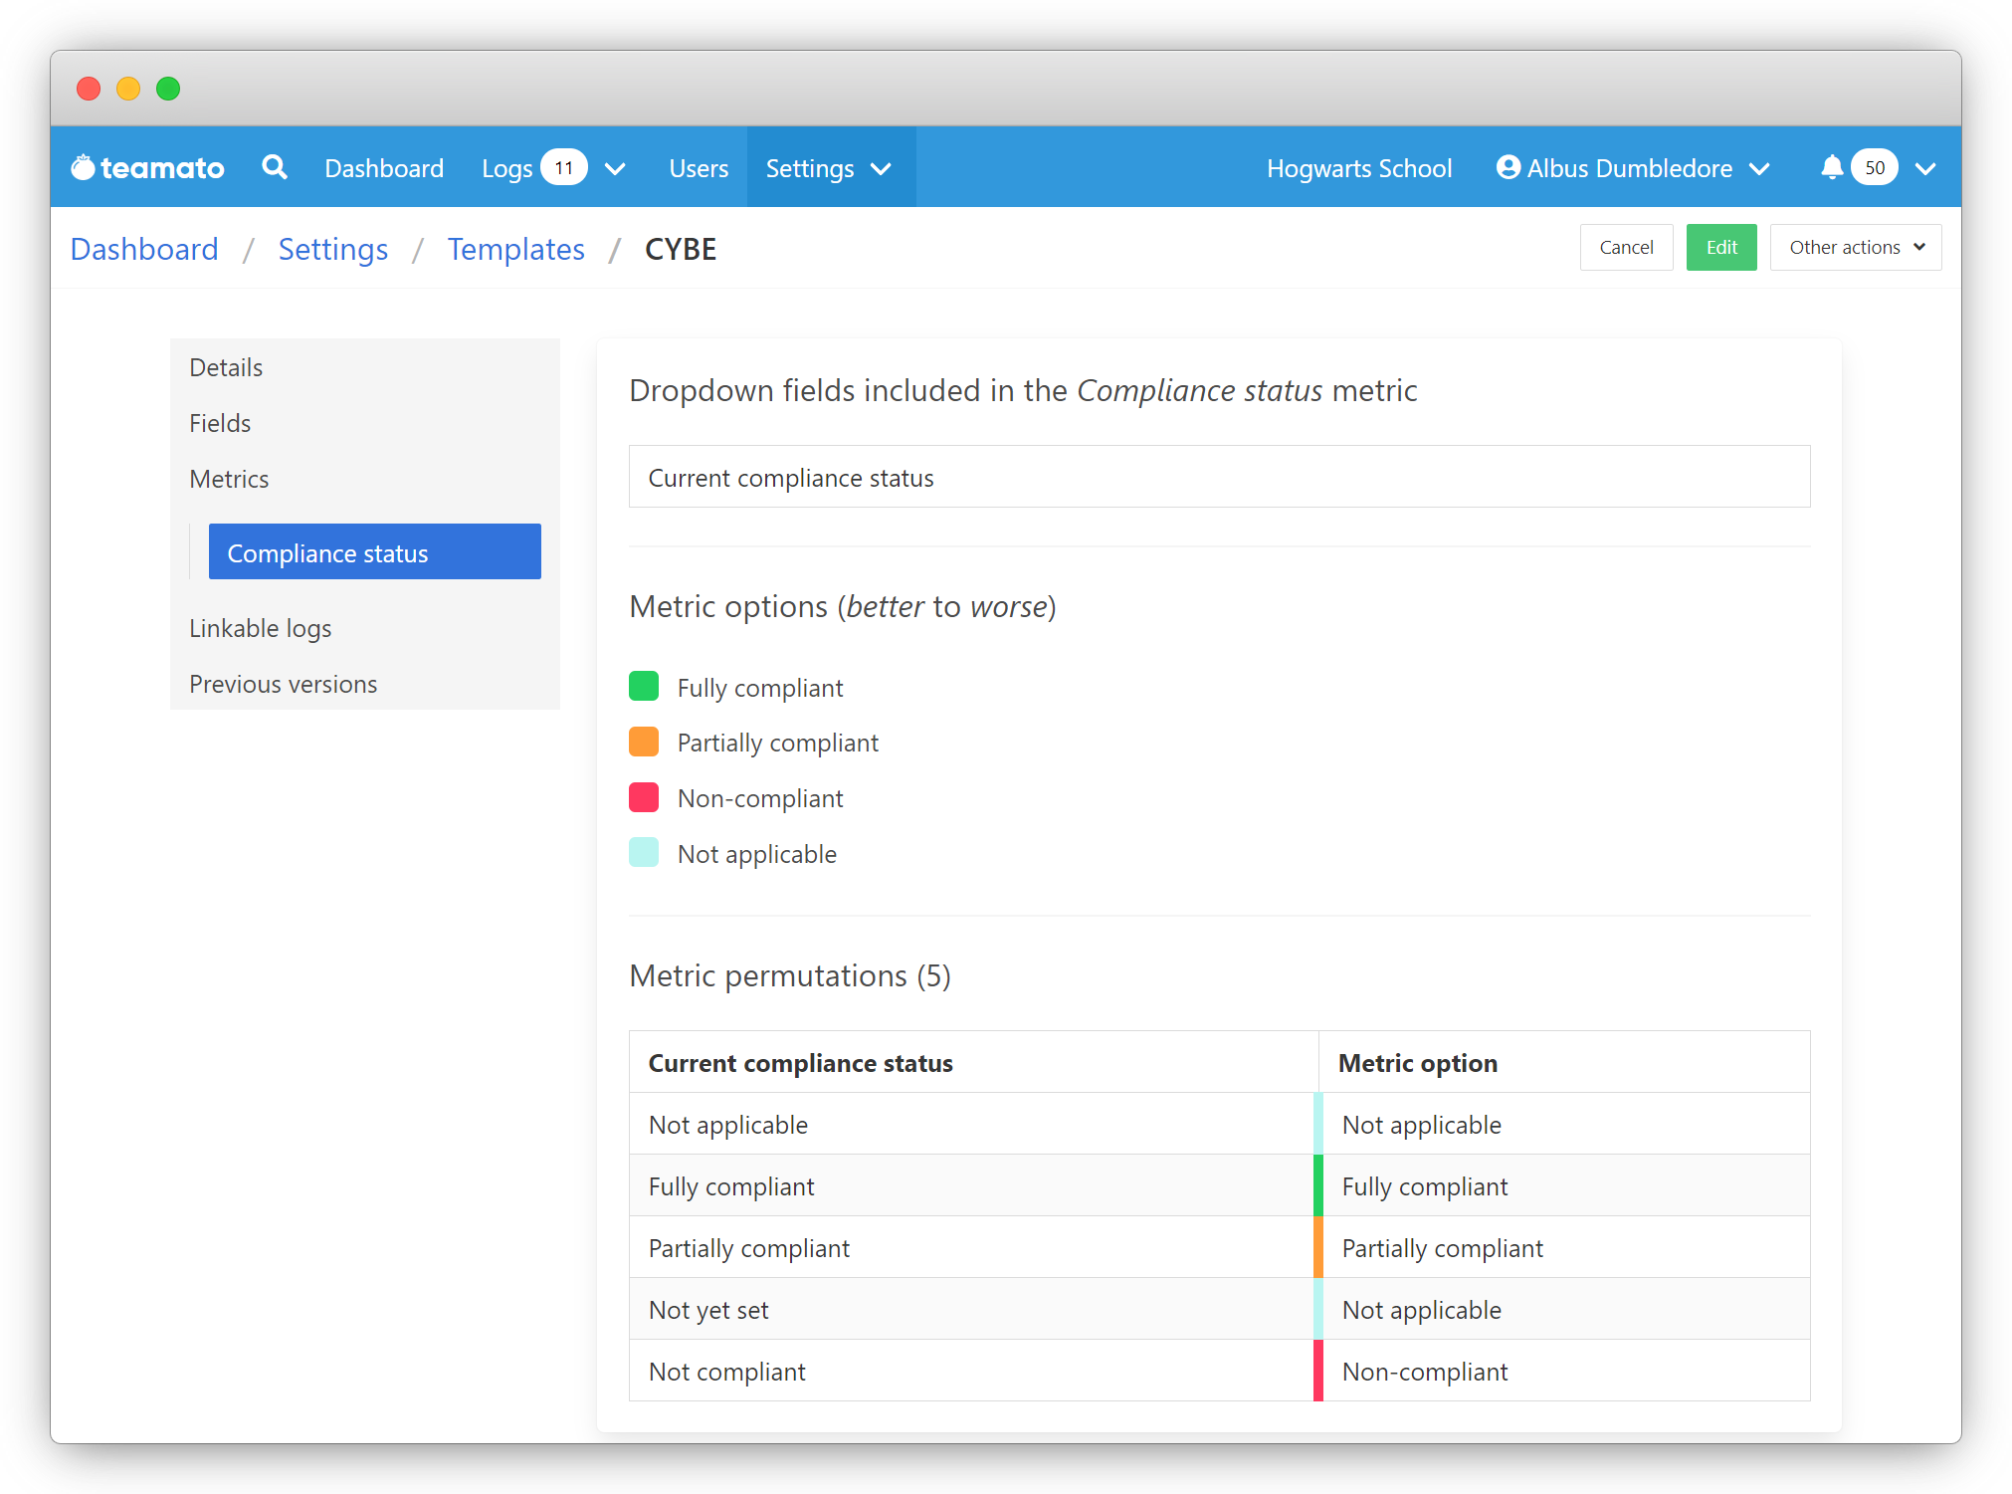The height and width of the screenshot is (1494, 2012).
Task: Click the Logs count badge 11
Action: 564,167
